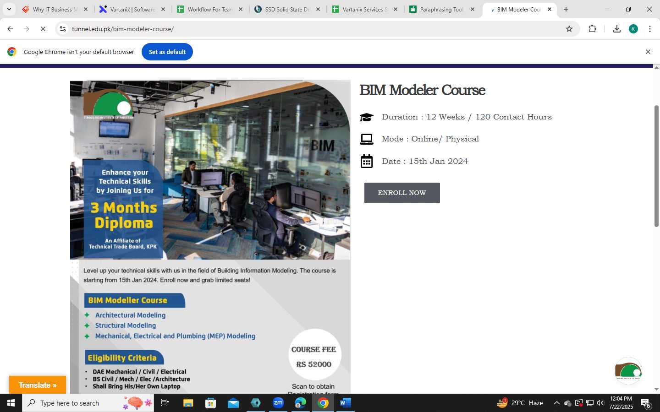Close the BIM Modeler Course tab
Screen dimensions: 660x412
click(550, 9)
